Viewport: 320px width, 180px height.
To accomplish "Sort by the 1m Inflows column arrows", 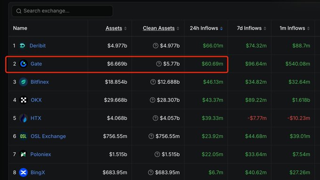I will pyautogui.click(x=308, y=28).
